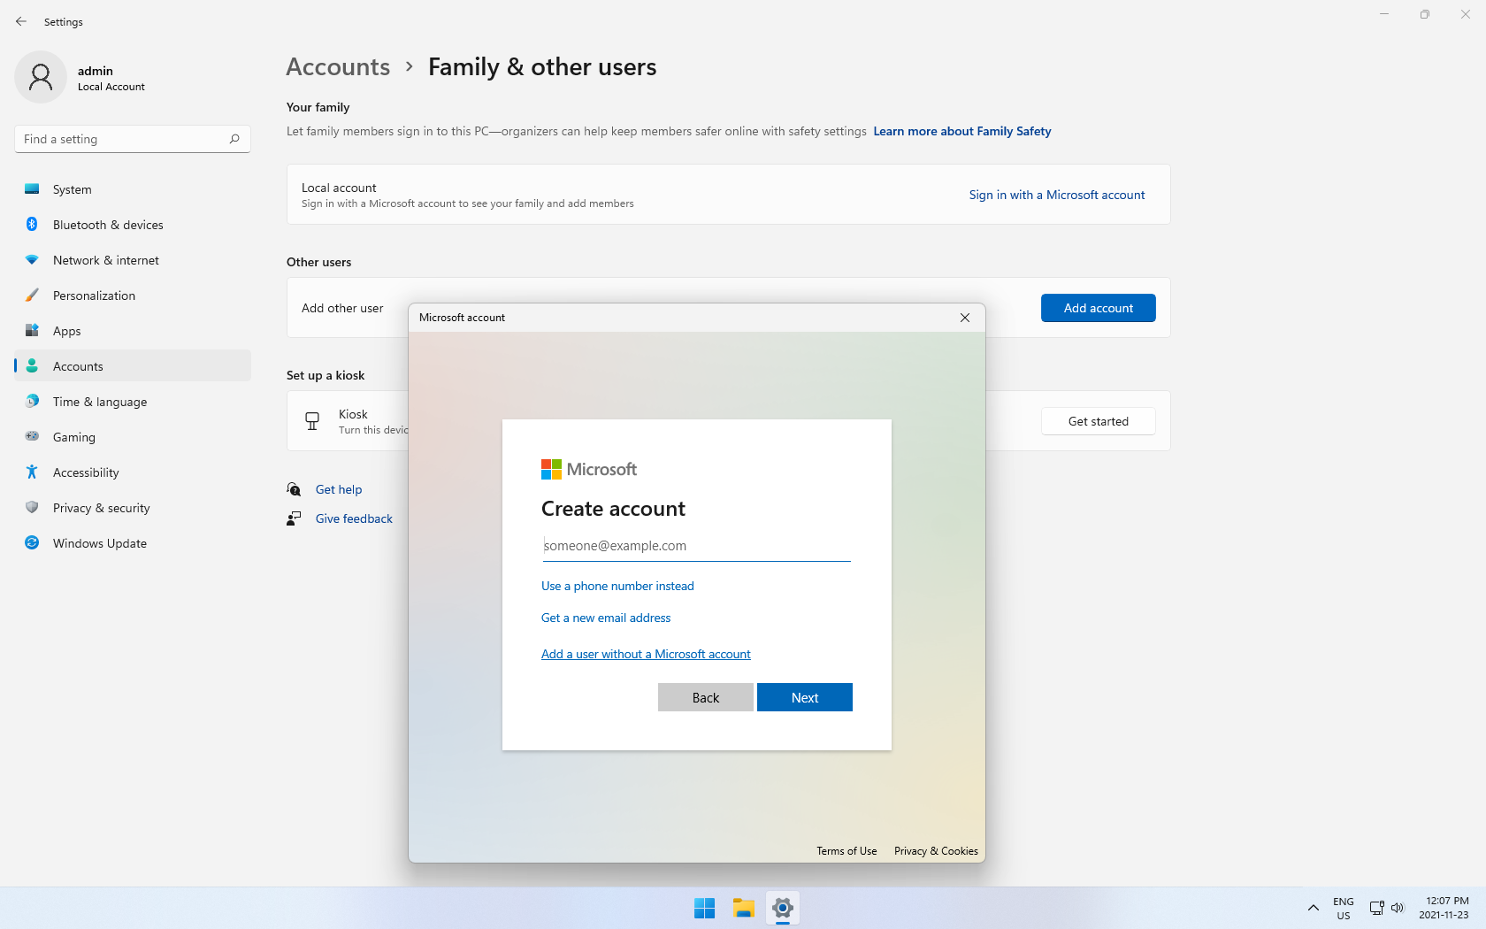
Task: Select the Network & internet Wi-Fi icon
Action: [32, 260]
